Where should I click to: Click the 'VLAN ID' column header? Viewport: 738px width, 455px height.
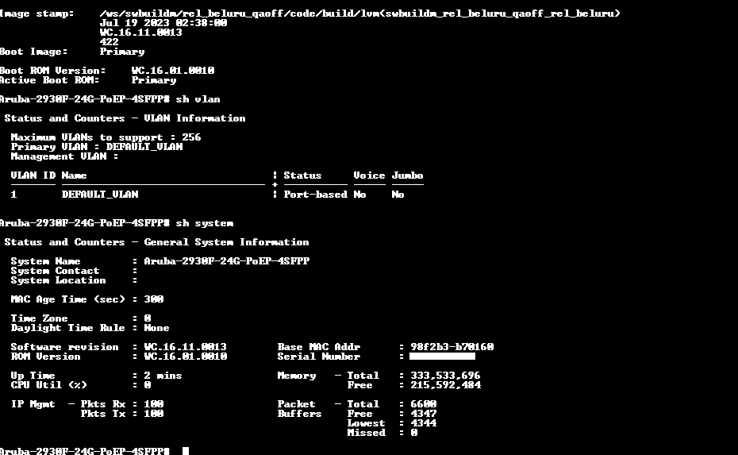click(x=33, y=175)
